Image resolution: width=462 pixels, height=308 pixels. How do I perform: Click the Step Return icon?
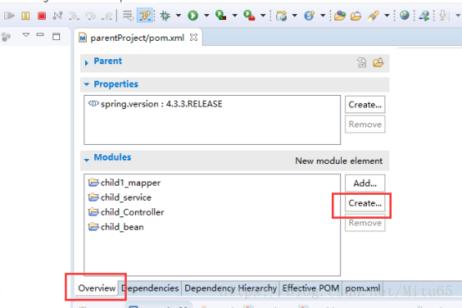tap(107, 15)
